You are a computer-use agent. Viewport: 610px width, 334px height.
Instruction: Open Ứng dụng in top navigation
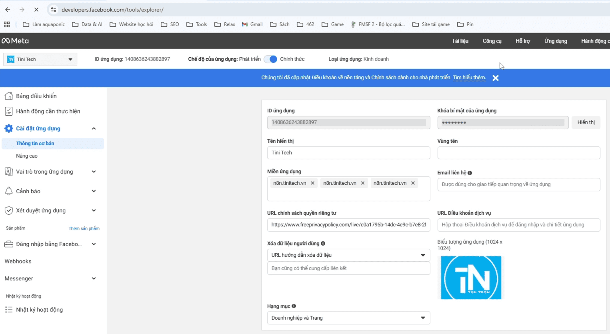pos(556,41)
